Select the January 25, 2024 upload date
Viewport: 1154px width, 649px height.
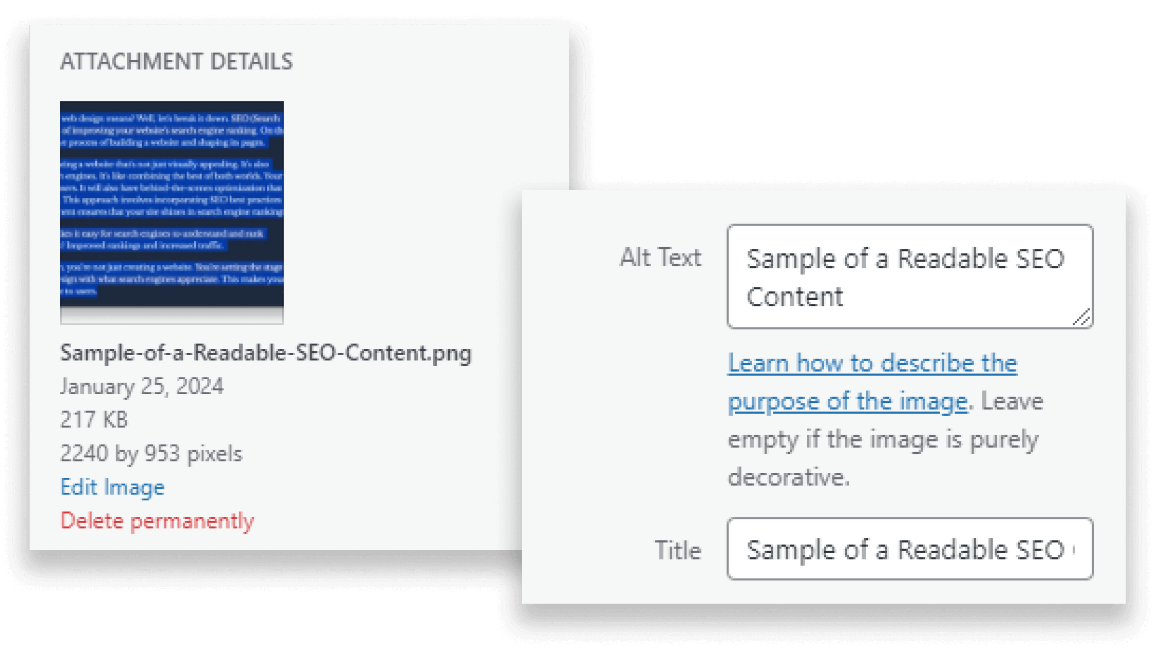point(142,386)
